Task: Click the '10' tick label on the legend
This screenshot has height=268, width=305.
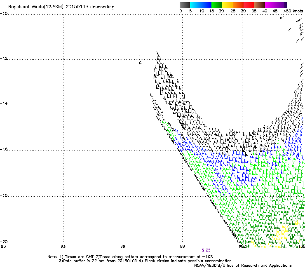Action: coord(202,11)
